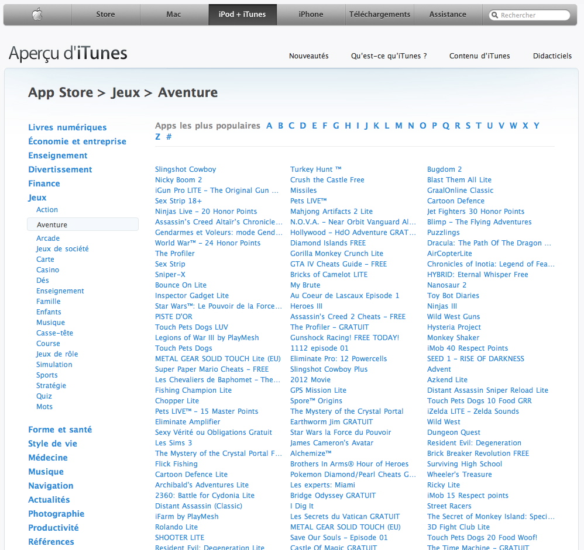Click Jeux in the breadcrumb heading
The image size is (584, 550).
(x=125, y=92)
